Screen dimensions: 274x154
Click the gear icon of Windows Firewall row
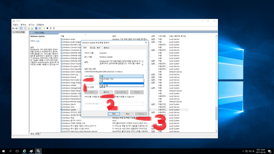(x=62, y=77)
